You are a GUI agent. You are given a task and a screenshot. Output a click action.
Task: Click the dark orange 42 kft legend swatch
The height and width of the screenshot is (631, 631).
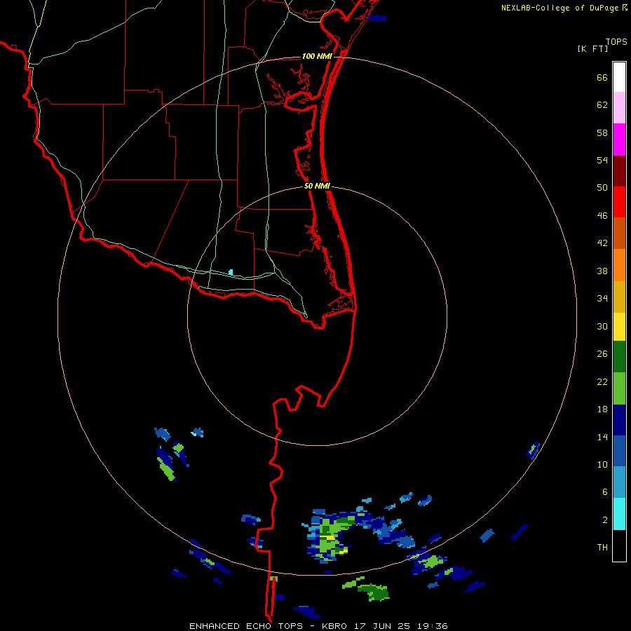(x=619, y=233)
